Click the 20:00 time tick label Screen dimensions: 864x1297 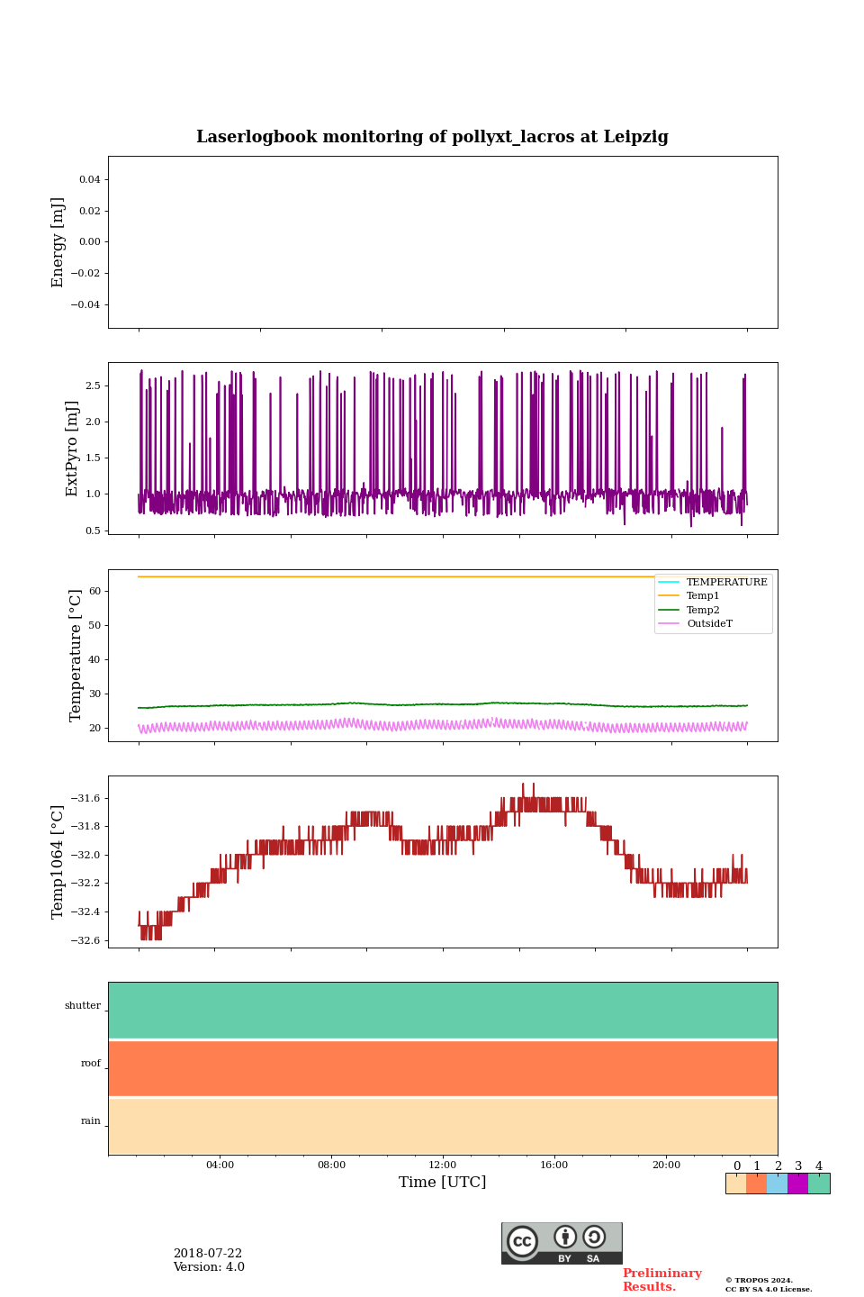(666, 1165)
